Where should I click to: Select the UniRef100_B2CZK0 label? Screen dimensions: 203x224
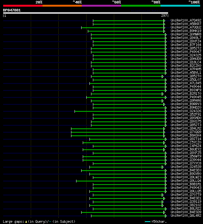[186, 66]
